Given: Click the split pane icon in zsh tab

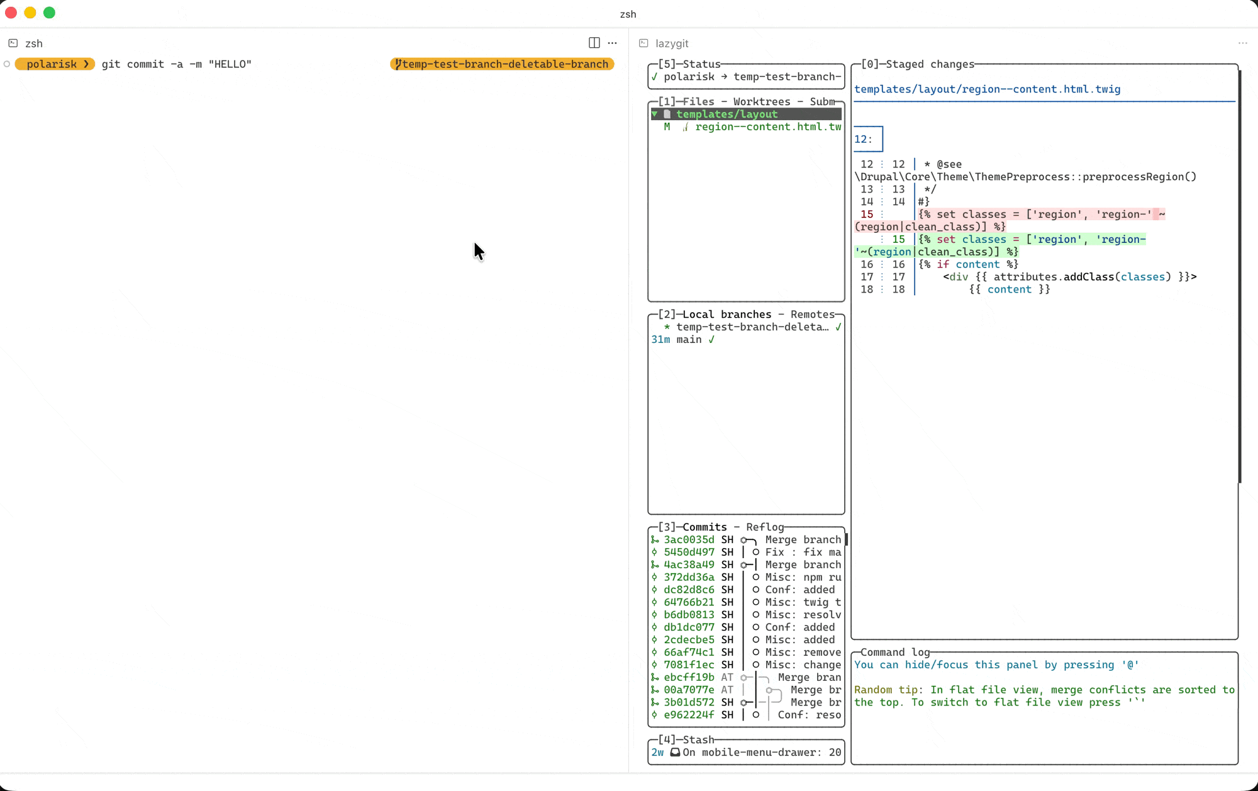Looking at the screenshot, I should click(594, 43).
